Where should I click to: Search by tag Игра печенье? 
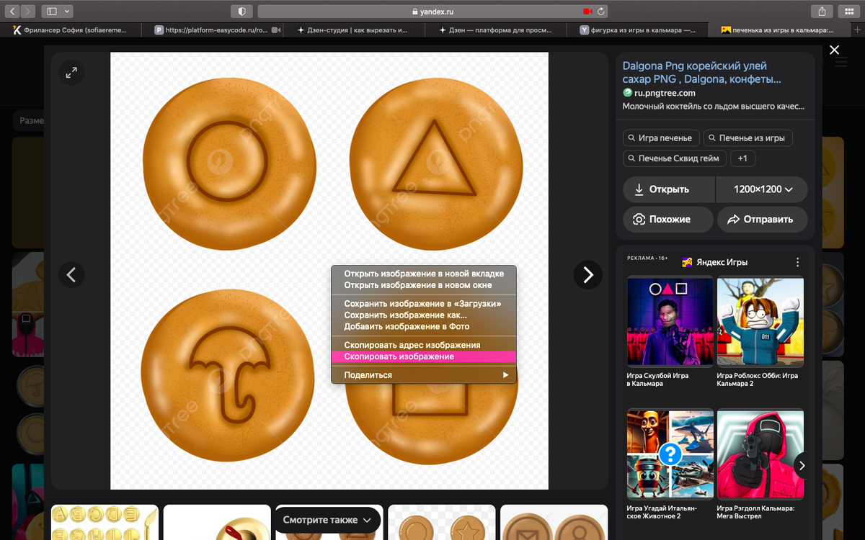(661, 138)
